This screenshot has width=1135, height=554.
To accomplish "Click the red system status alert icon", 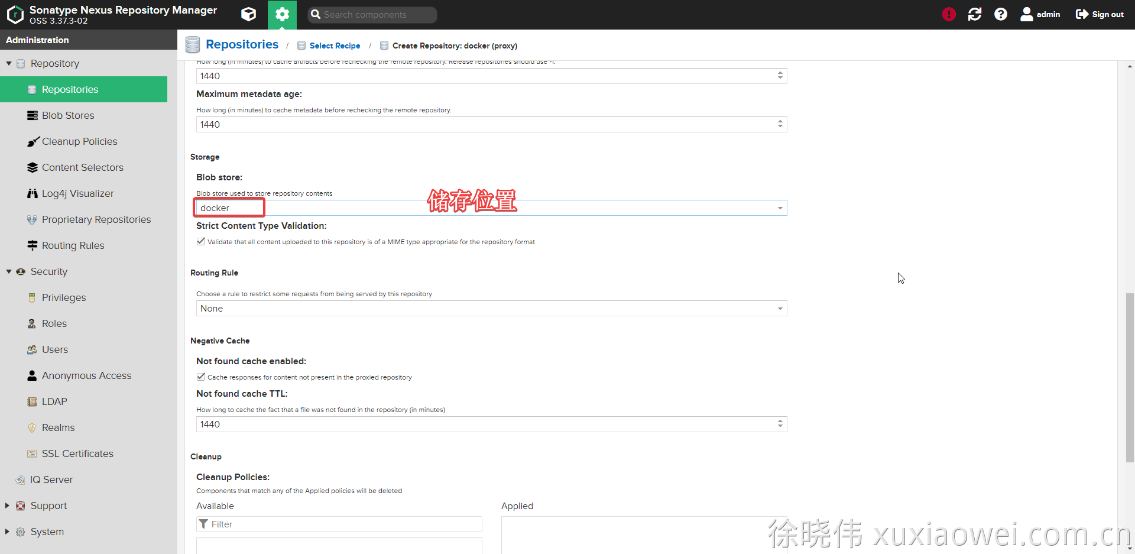I will point(948,14).
